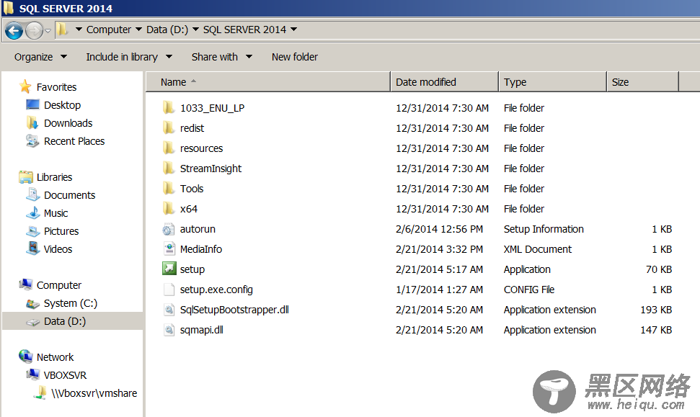Screen dimensions: 700x417
Task: Click the Computer icon in navigation pane
Action: point(25,284)
